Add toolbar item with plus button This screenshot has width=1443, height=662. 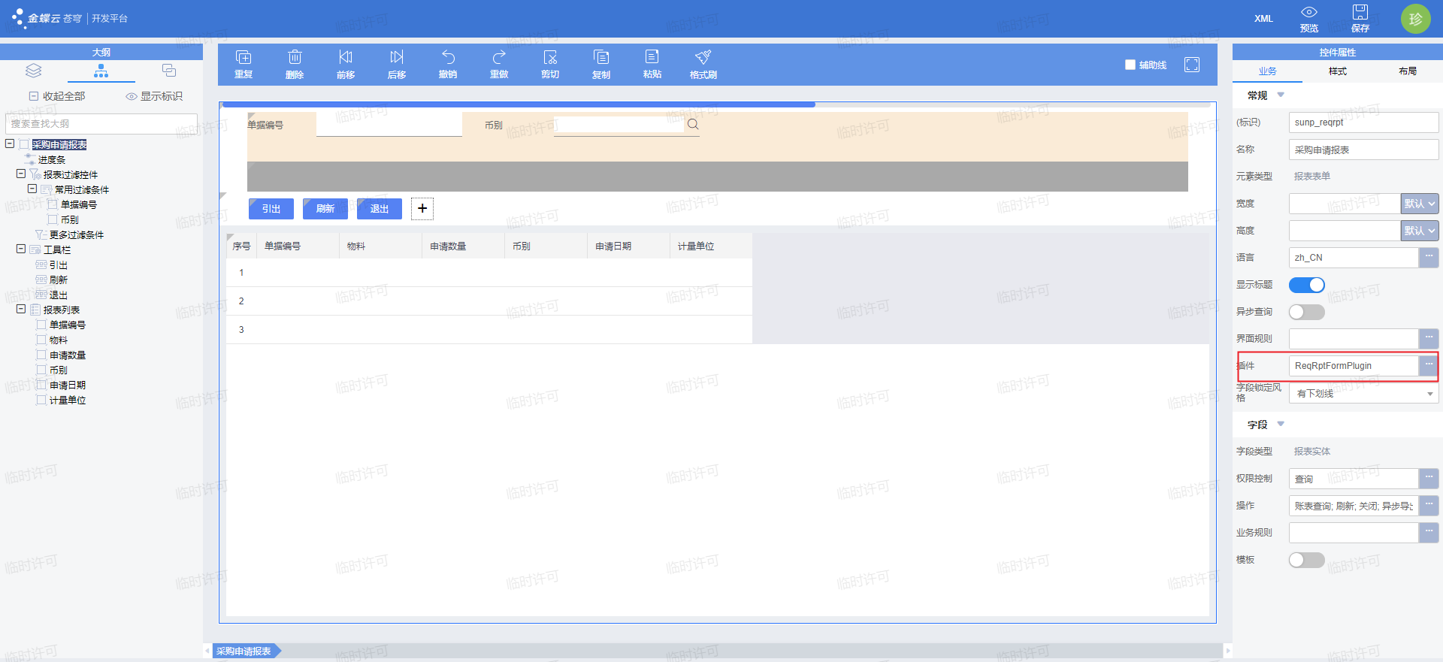422,208
